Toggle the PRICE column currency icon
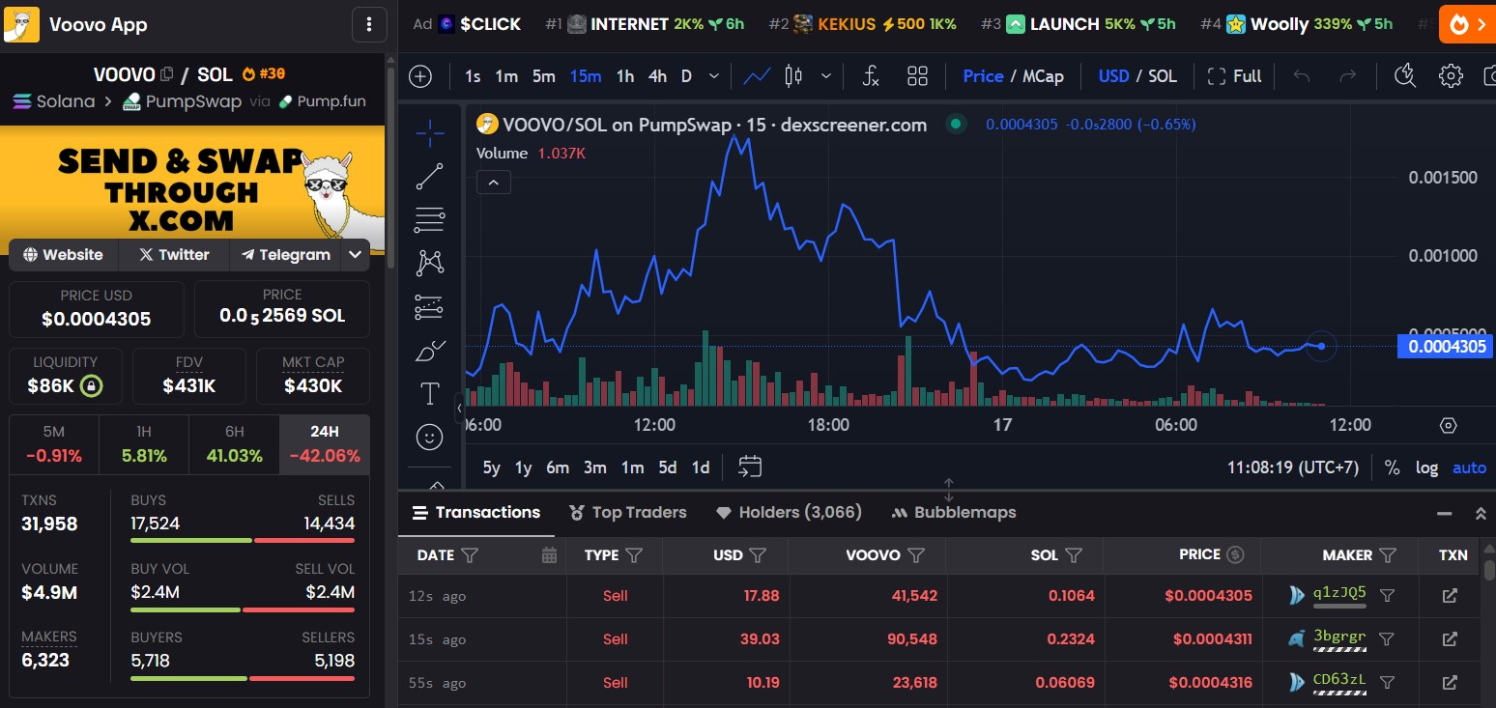Image resolution: width=1496 pixels, height=708 pixels. tap(1234, 554)
